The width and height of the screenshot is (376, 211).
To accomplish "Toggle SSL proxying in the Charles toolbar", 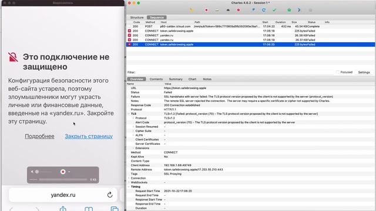I will tap(217, 11).
